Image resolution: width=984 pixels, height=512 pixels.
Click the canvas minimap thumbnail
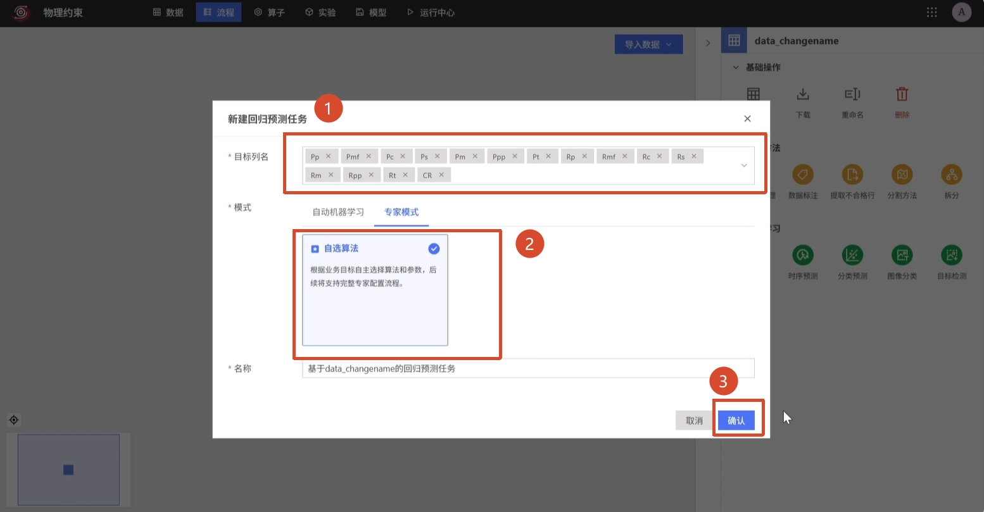(x=68, y=470)
